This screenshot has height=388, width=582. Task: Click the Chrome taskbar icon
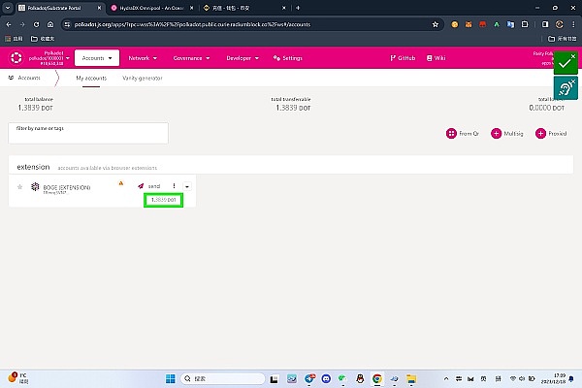coord(377,378)
